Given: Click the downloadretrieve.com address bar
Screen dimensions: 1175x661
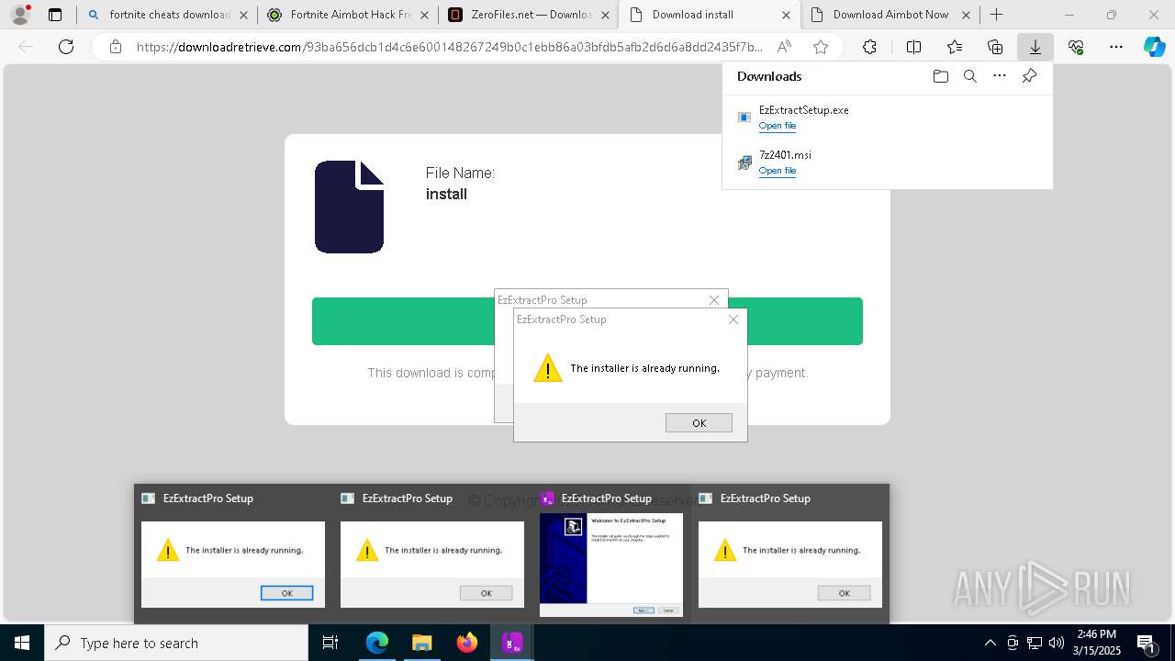Looking at the screenshot, I should point(450,47).
